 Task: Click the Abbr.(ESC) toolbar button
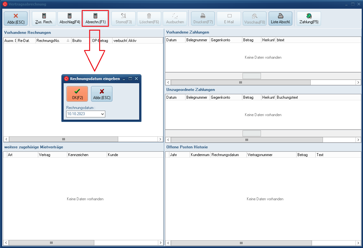coord(16,18)
